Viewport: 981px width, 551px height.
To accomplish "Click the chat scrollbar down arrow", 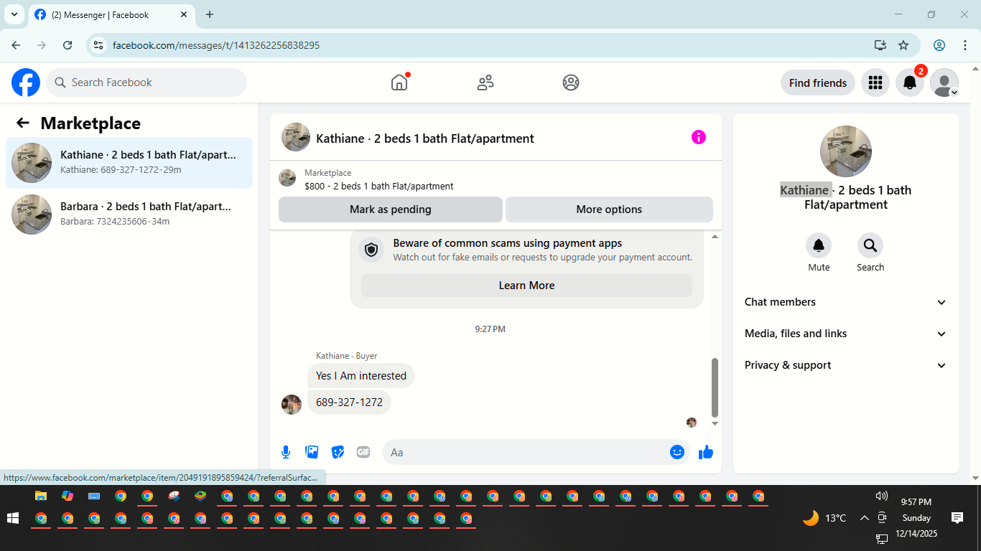I will pyautogui.click(x=715, y=423).
